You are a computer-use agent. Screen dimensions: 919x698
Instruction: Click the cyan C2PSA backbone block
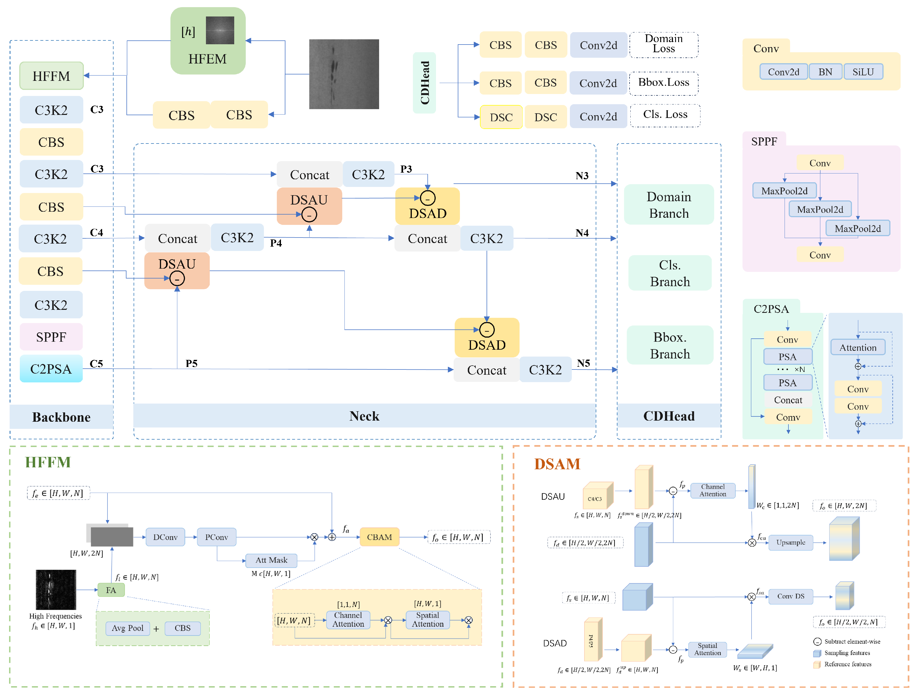click(51, 369)
